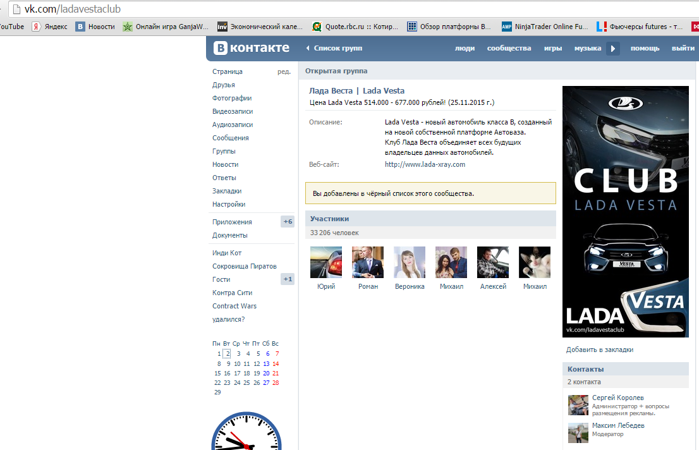Open Аудиозаписи in left menu
Image resolution: width=699 pixels, height=450 pixels.
point(232,125)
